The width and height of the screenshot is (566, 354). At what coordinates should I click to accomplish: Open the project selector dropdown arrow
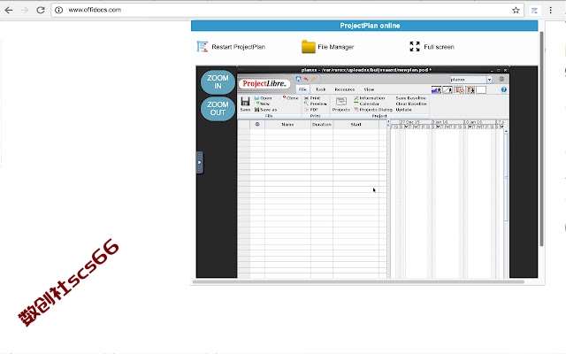point(489,80)
